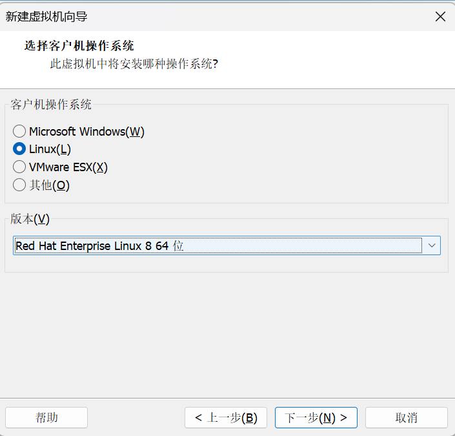455x436 pixels.
Task: Proceed with the 下一步(N) button
Action: 316,418
